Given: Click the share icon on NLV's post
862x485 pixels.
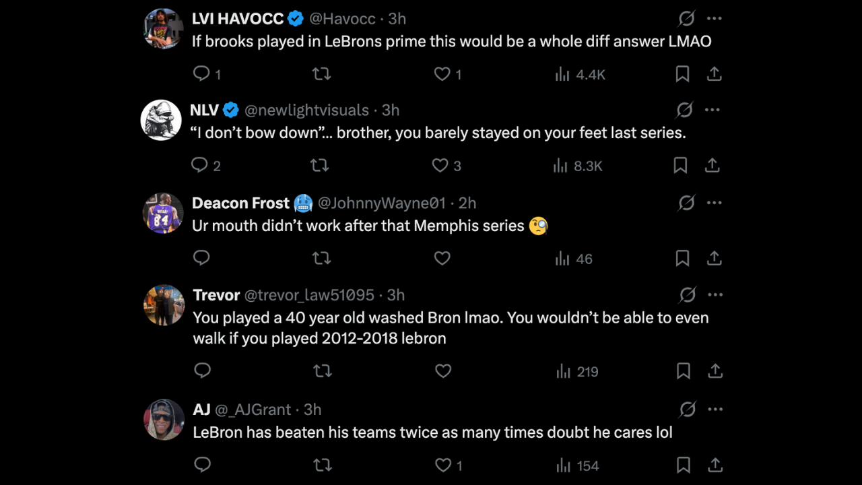Looking at the screenshot, I should click(x=712, y=165).
